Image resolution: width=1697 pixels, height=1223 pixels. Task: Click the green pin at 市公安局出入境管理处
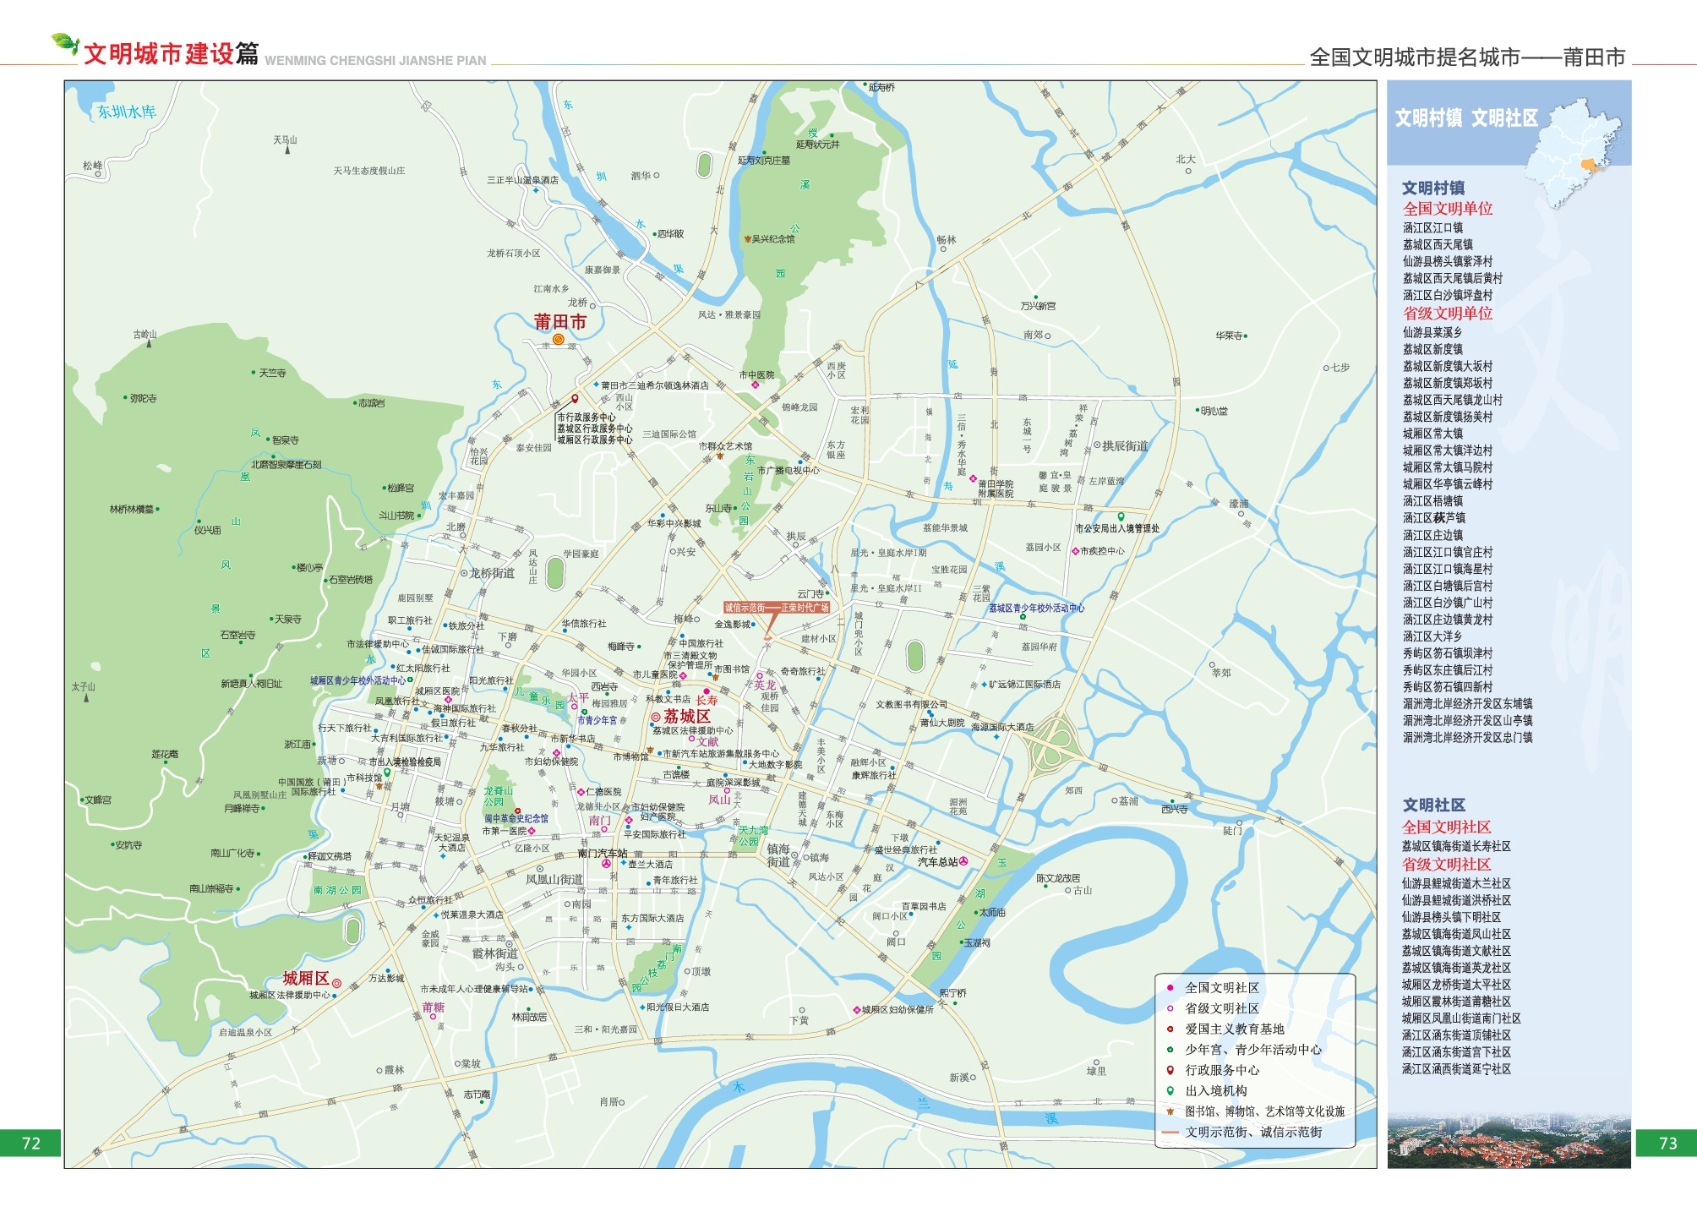(x=1121, y=516)
